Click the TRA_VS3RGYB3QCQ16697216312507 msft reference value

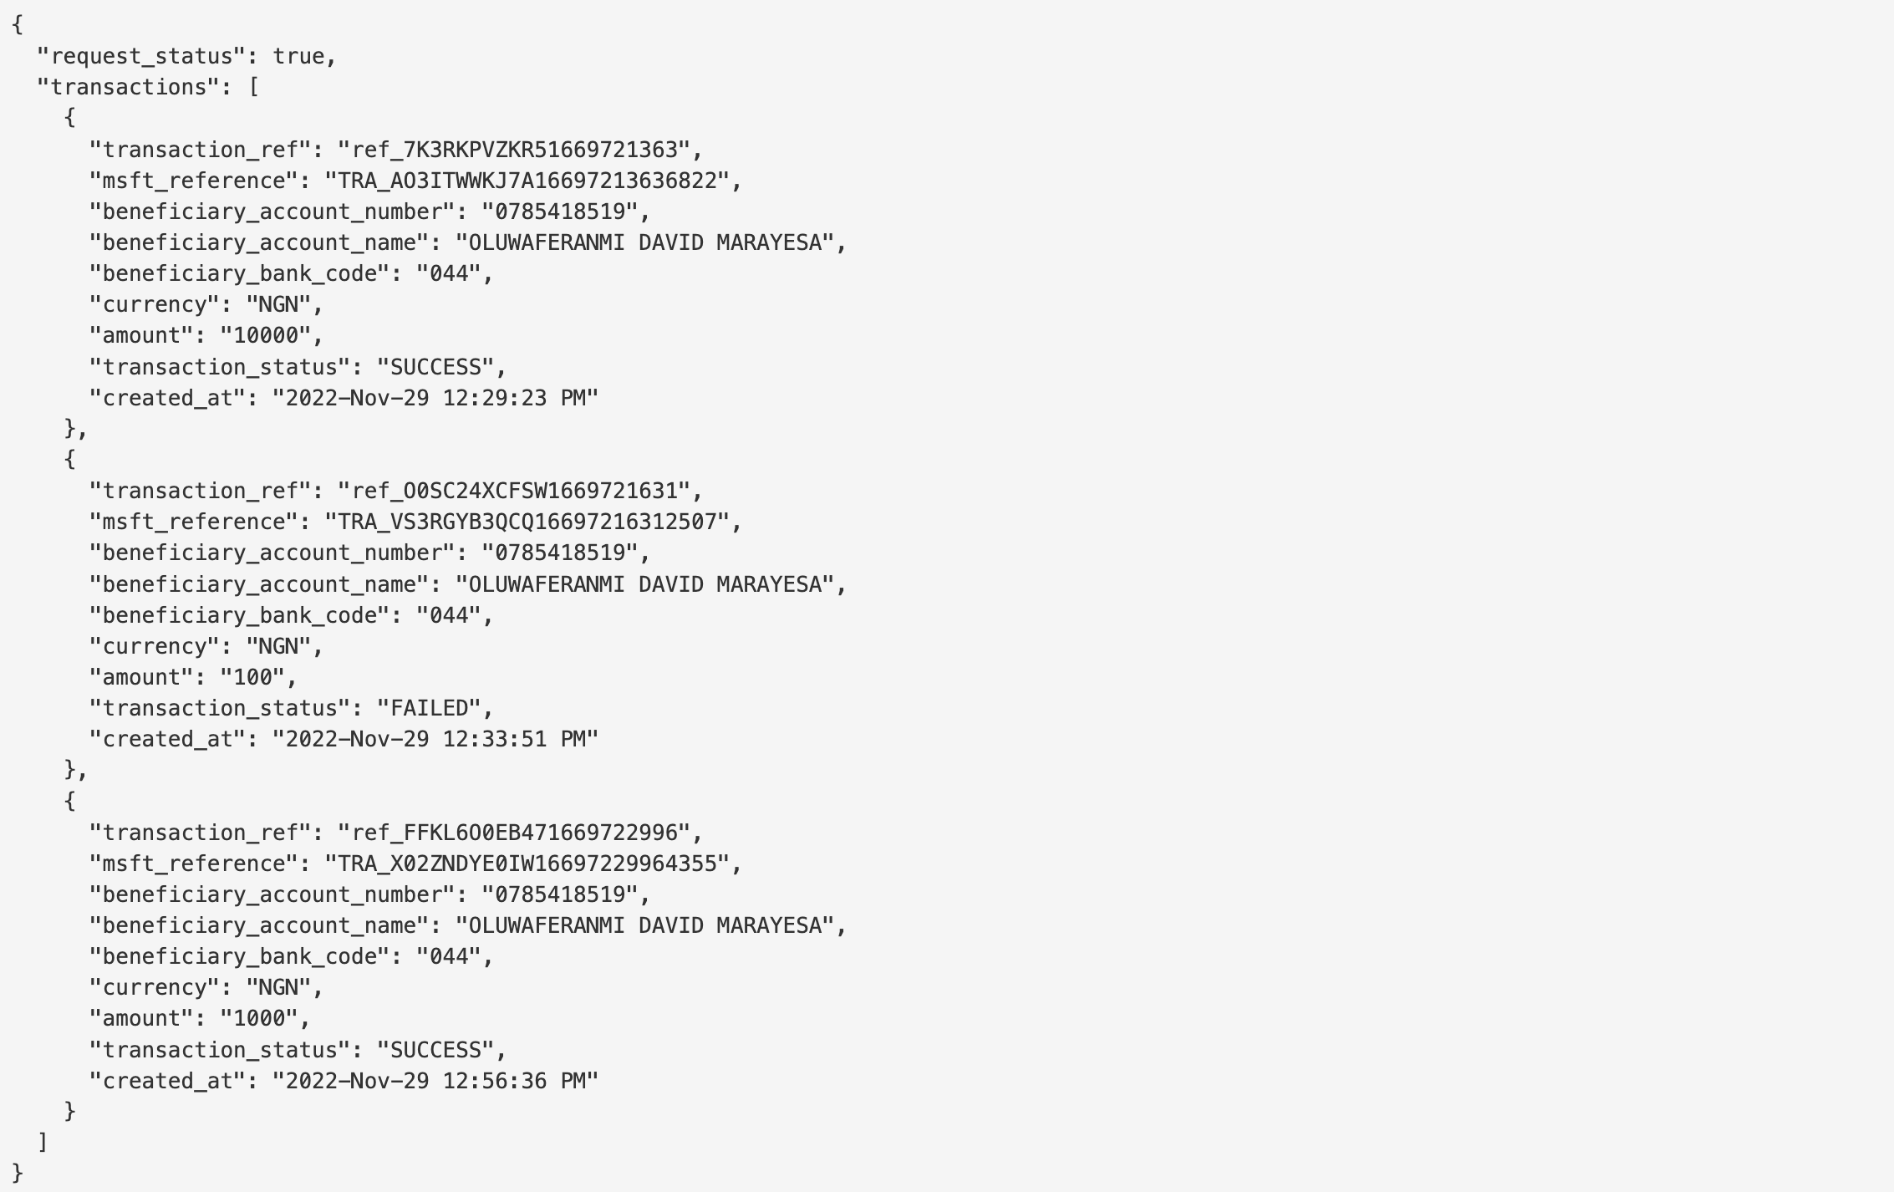(x=527, y=522)
